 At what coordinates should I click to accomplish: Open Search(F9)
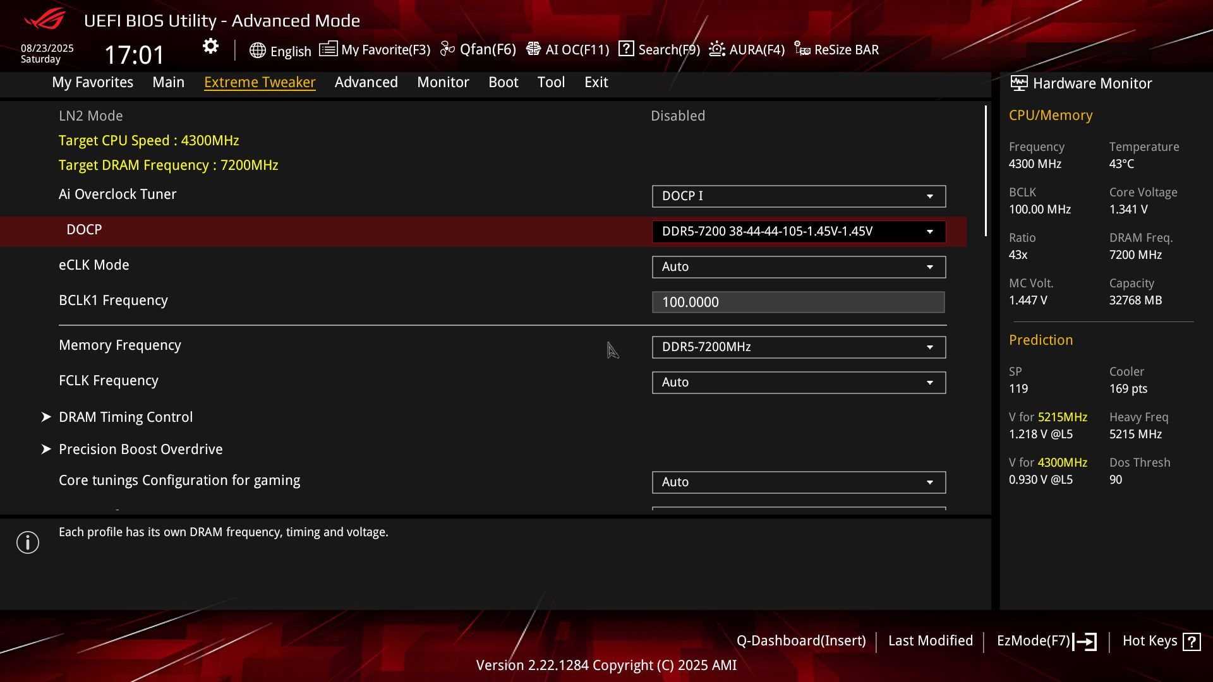pos(659,49)
